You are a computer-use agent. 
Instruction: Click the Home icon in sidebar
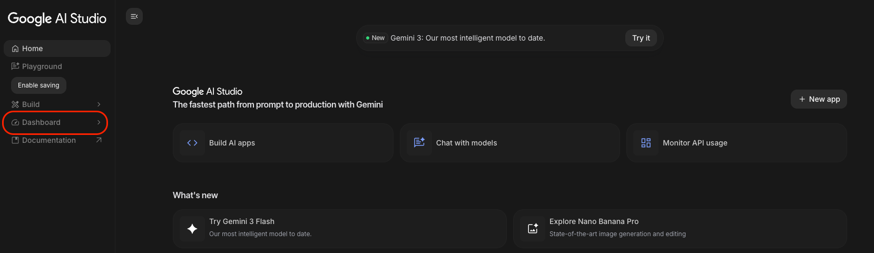click(x=15, y=48)
